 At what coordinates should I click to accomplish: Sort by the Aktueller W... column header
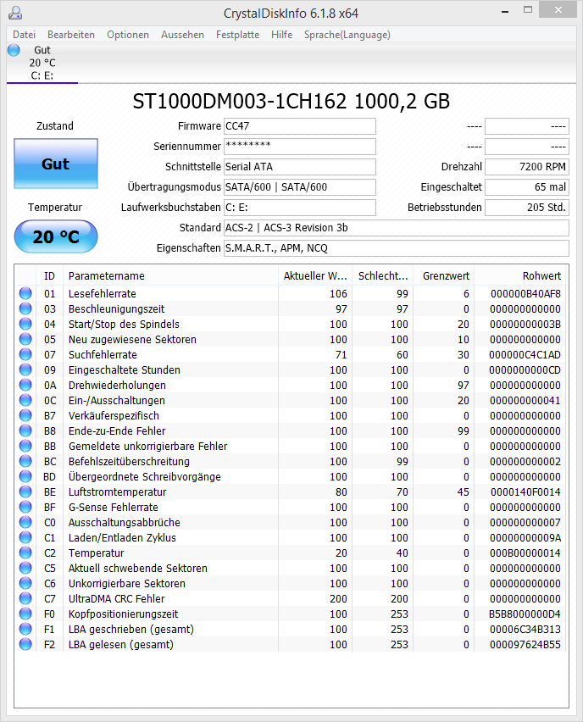click(315, 275)
